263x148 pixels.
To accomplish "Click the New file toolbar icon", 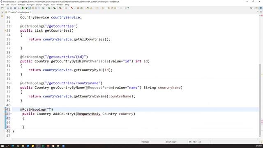I will 2,8.
